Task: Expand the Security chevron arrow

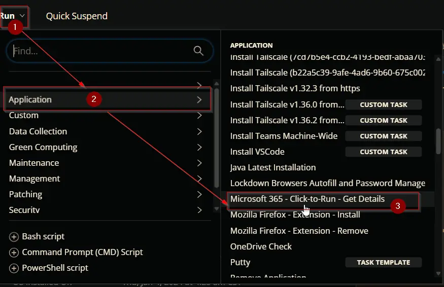Action: [x=199, y=210]
